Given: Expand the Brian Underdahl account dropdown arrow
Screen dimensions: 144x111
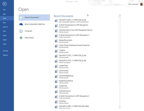Looking at the screenshot, I should click(139, 4).
